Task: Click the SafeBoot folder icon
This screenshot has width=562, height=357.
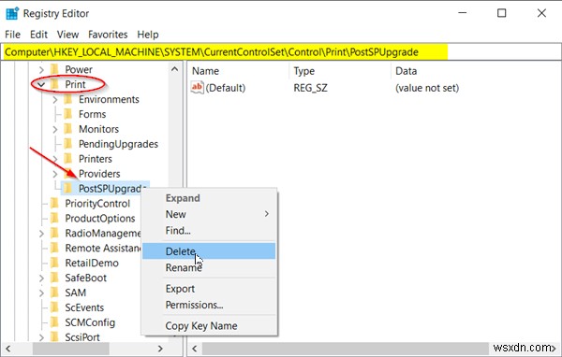Action: tap(54, 278)
